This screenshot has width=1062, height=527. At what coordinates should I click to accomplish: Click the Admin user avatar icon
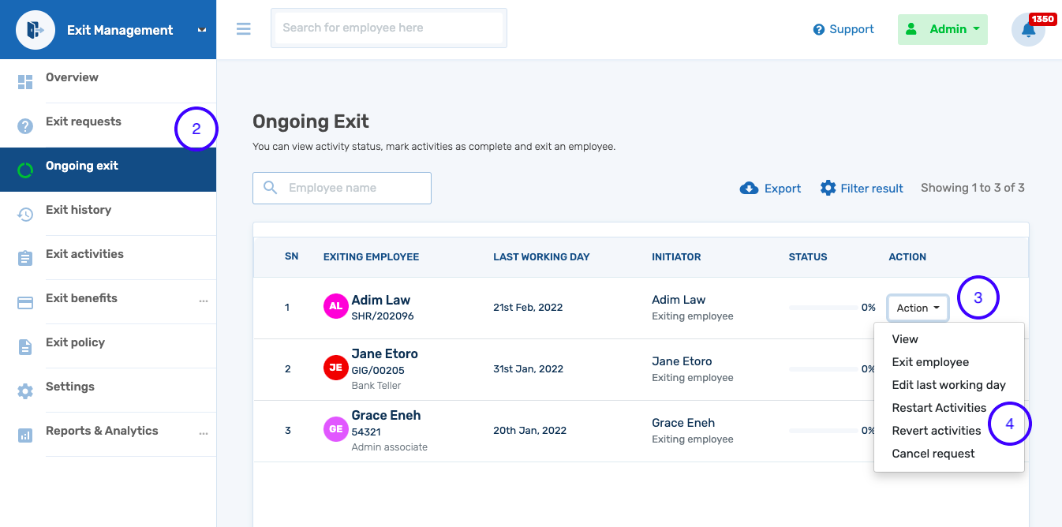[x=911, y=29]
